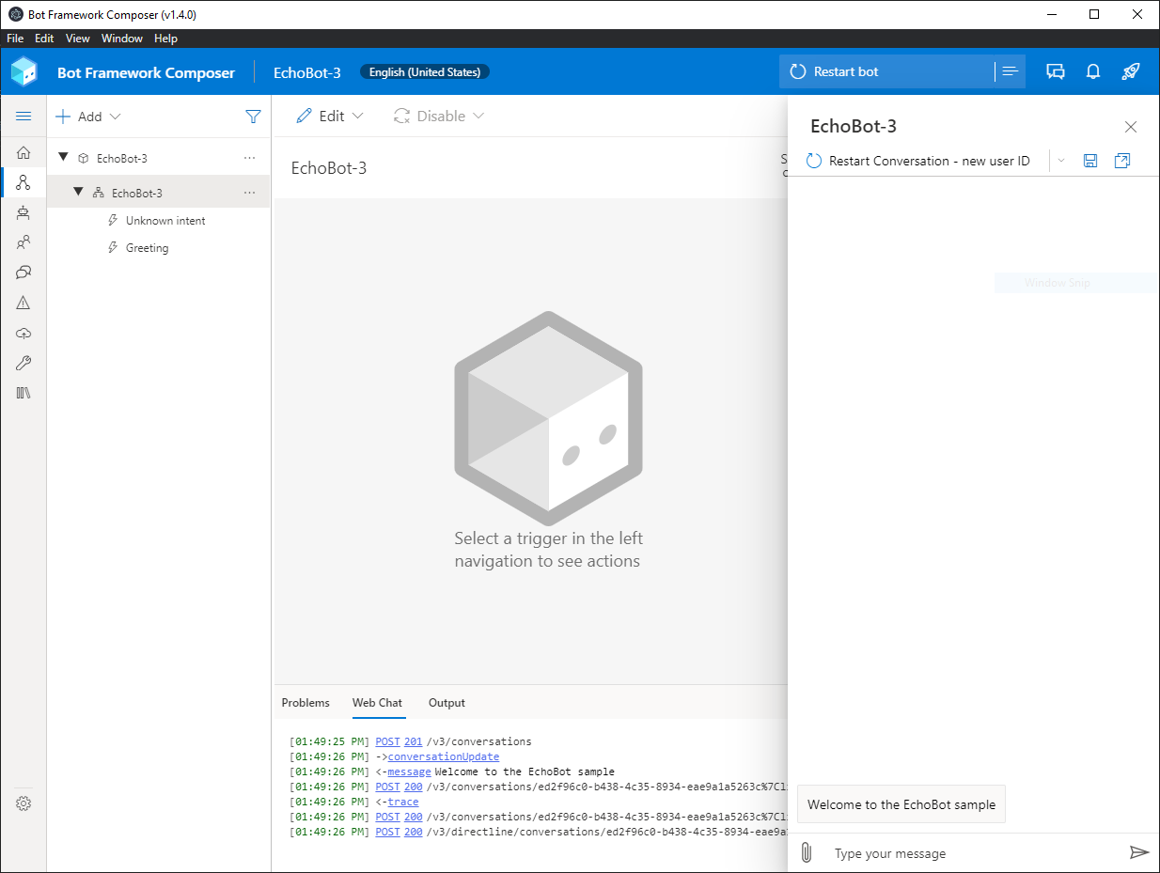The width and height of the screenshot is (1160, 873).
Task: Collapse the EchoBot-3 dialog node
Action: tap(79, 192)
